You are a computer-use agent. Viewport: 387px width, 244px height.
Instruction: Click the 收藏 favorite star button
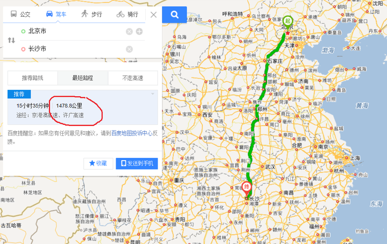[98, 163]
